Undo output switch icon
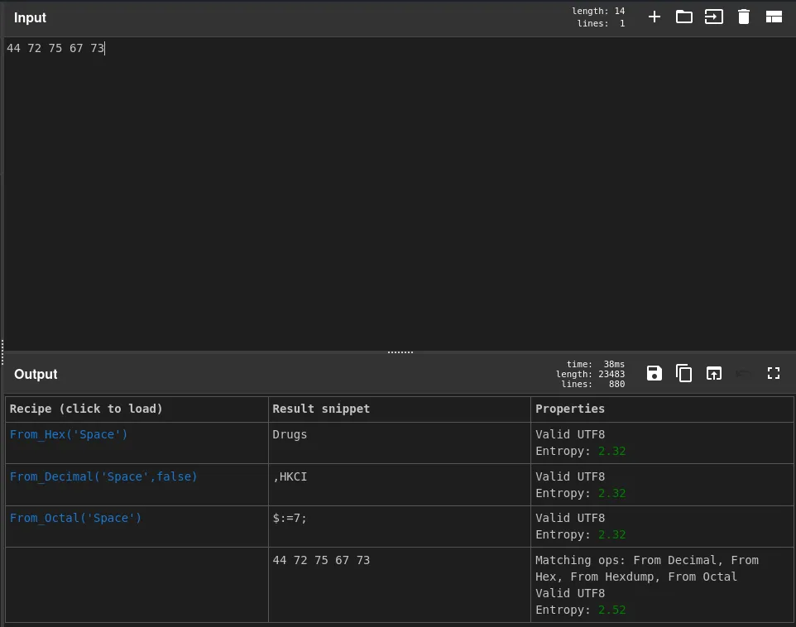The height and width of the screenshot is (627, 796). 743,374
